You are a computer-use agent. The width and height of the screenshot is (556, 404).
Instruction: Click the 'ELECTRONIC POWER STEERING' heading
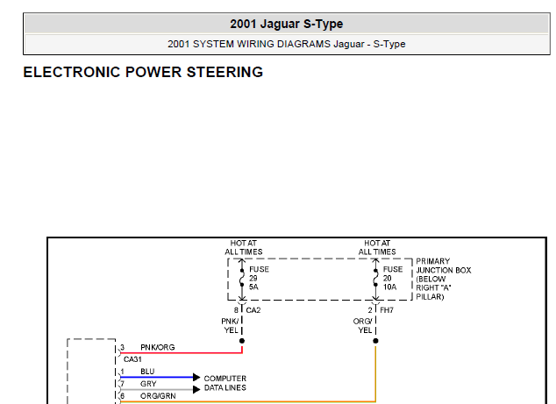(x=143, y=72)
